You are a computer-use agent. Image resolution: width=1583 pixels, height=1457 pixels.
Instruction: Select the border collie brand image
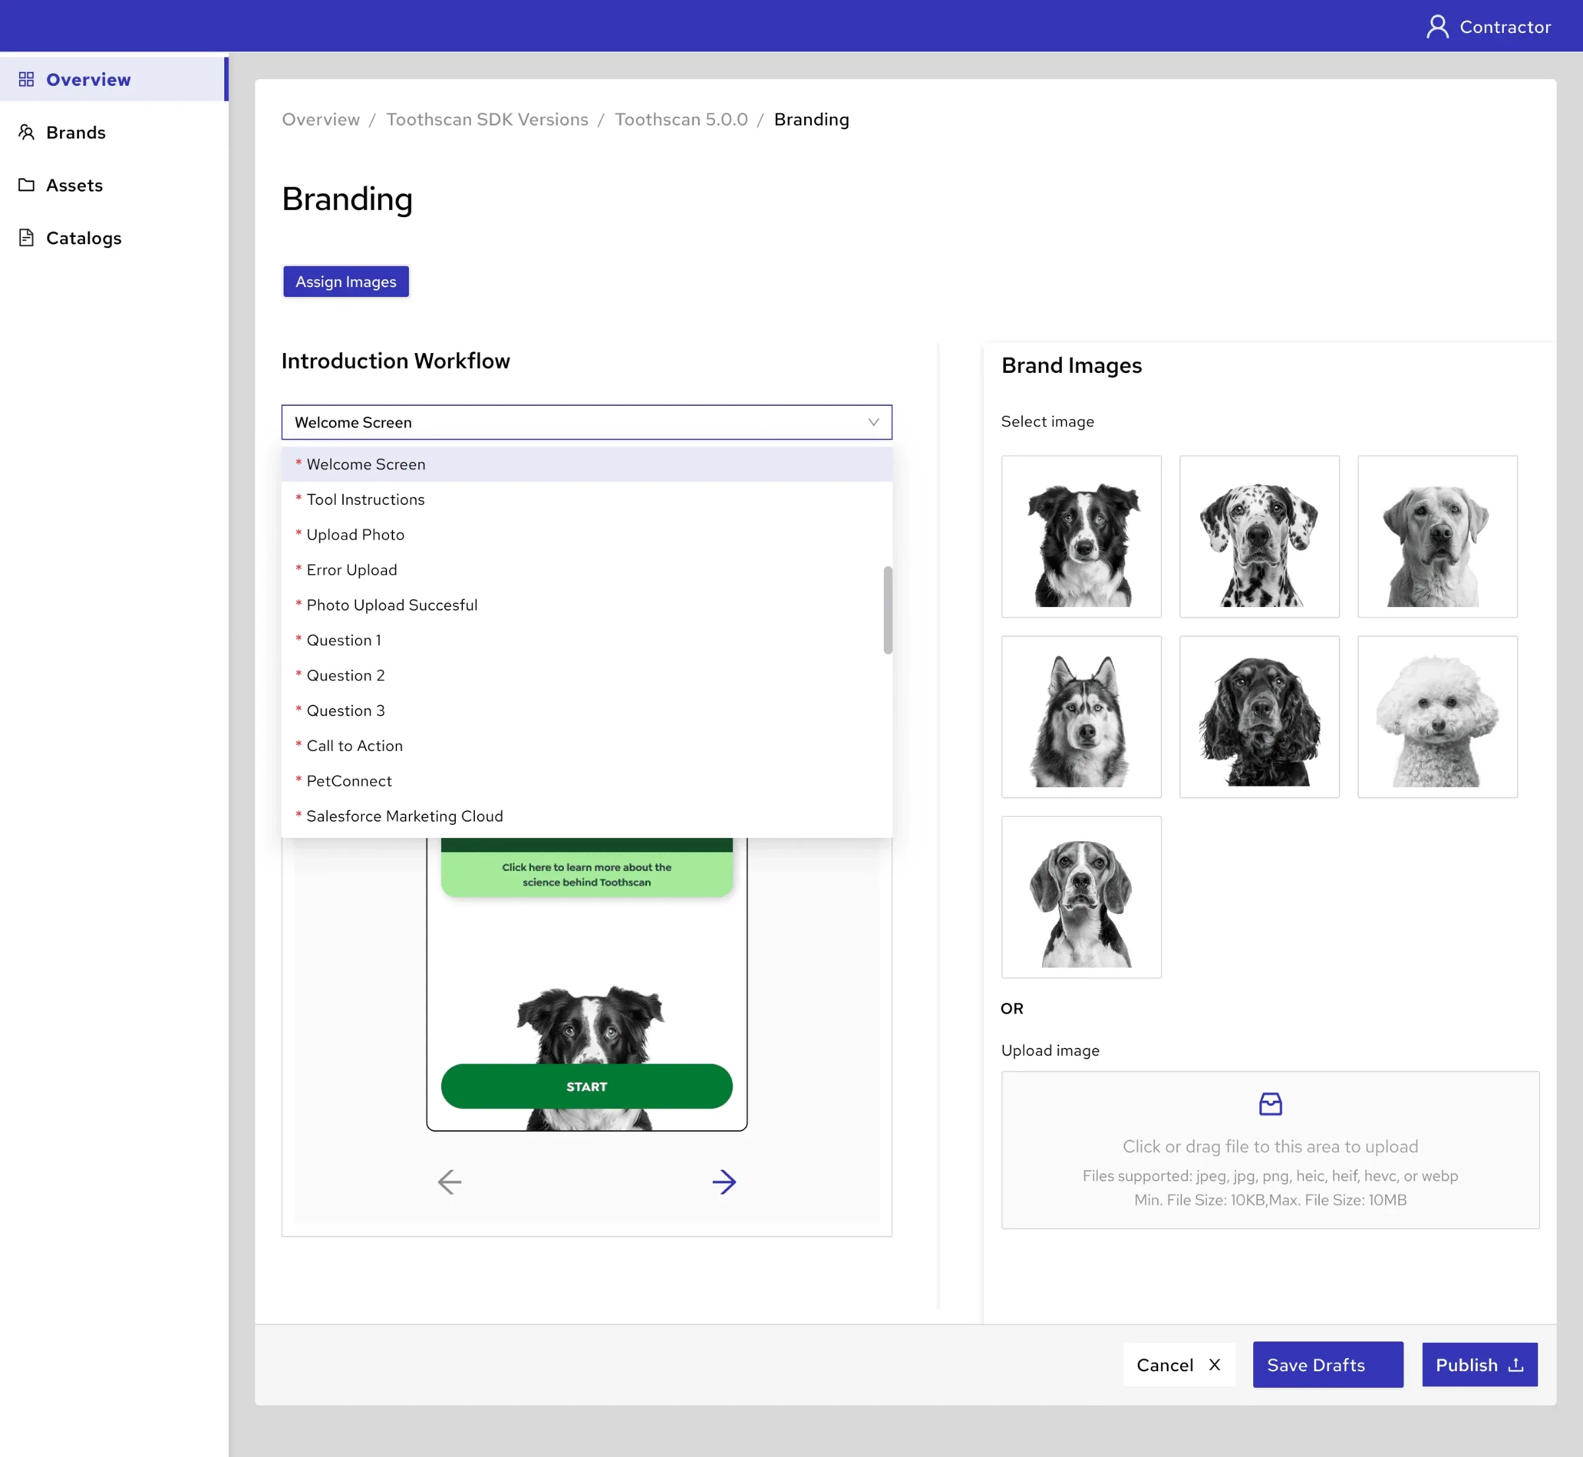tap(1081, 537)
